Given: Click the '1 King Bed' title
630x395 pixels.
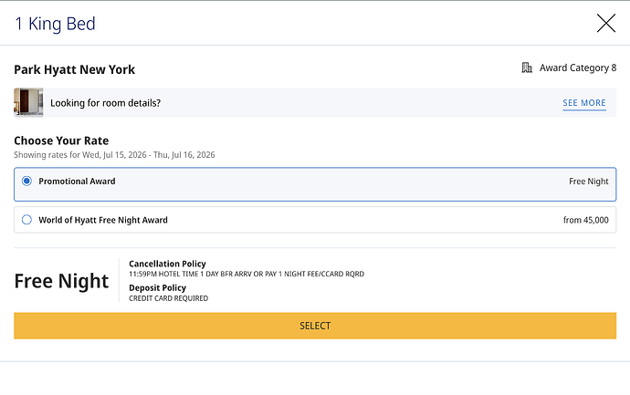Looking at the screenshot, I should (x=55, y=24).
